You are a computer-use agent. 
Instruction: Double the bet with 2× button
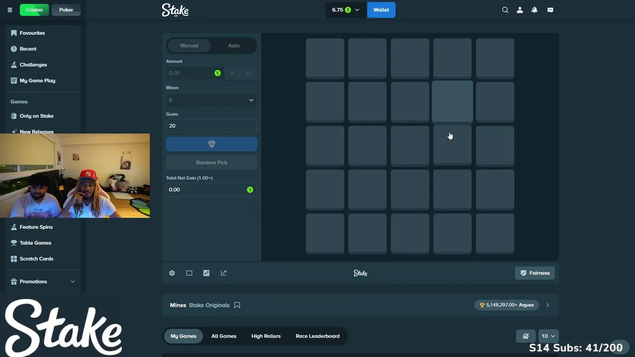(249, 73)
